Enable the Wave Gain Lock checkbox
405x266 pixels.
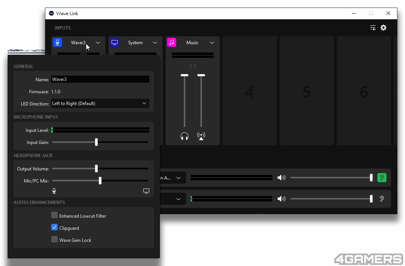coord(54,240)
